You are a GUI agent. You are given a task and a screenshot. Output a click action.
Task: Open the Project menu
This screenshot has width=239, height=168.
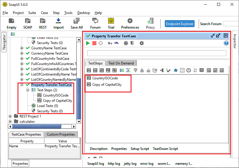(18, 13)
